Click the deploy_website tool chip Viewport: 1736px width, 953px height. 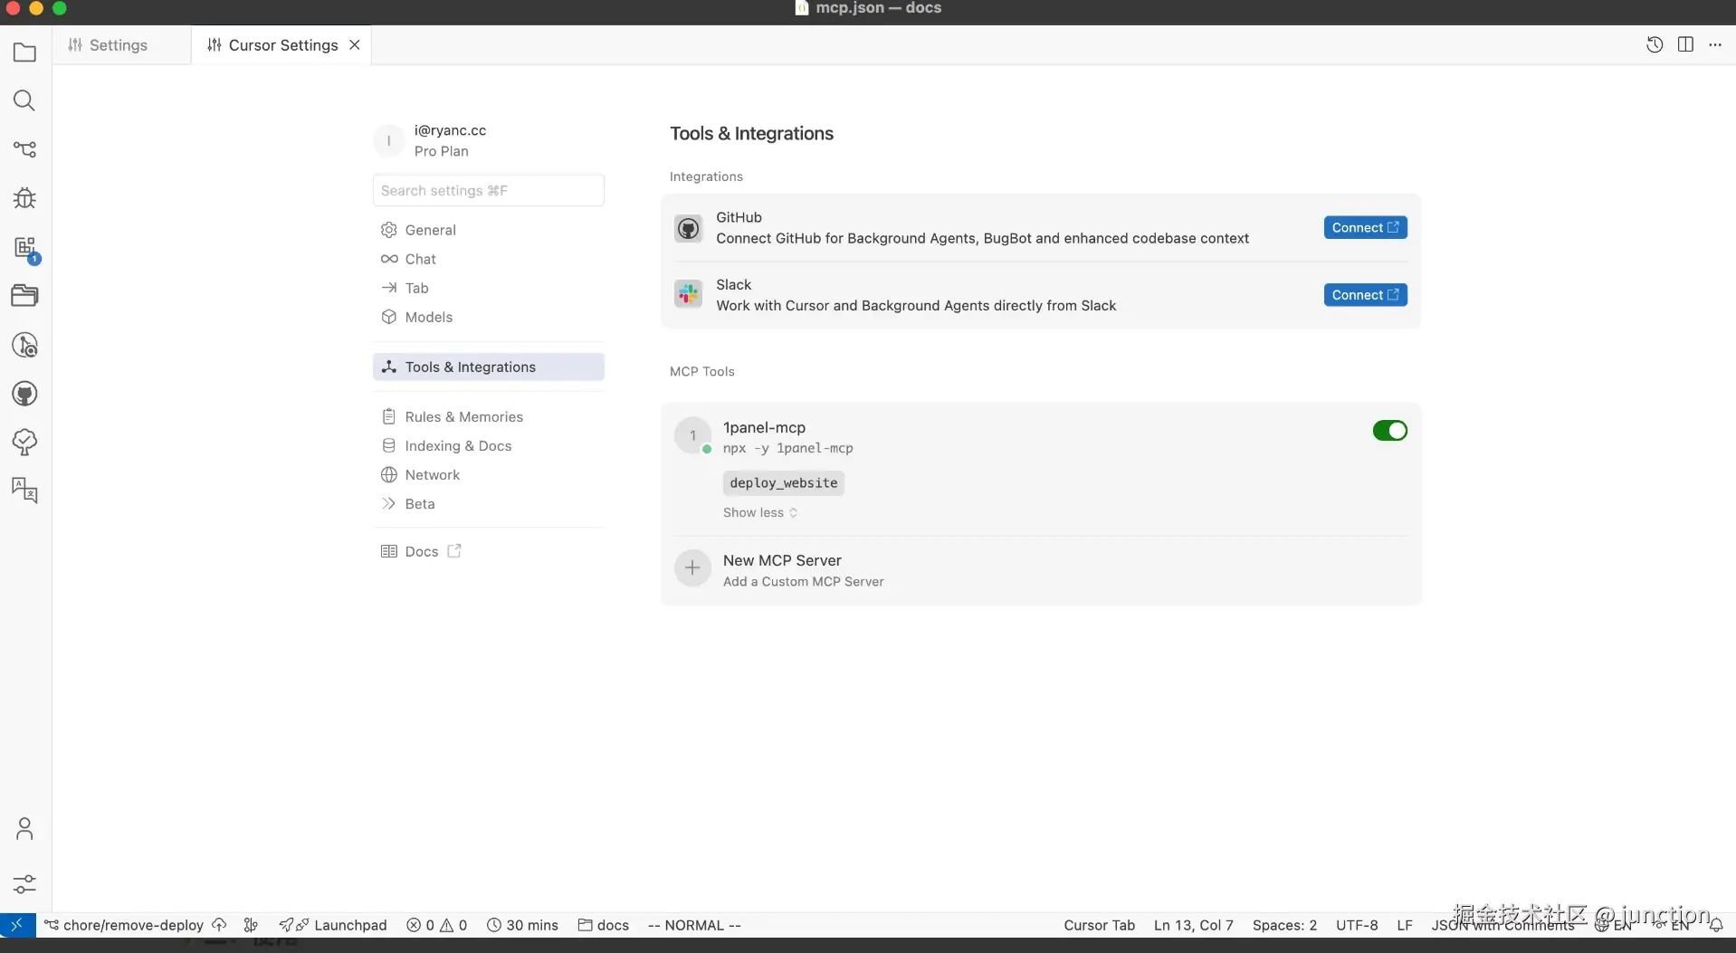(784, 483)
